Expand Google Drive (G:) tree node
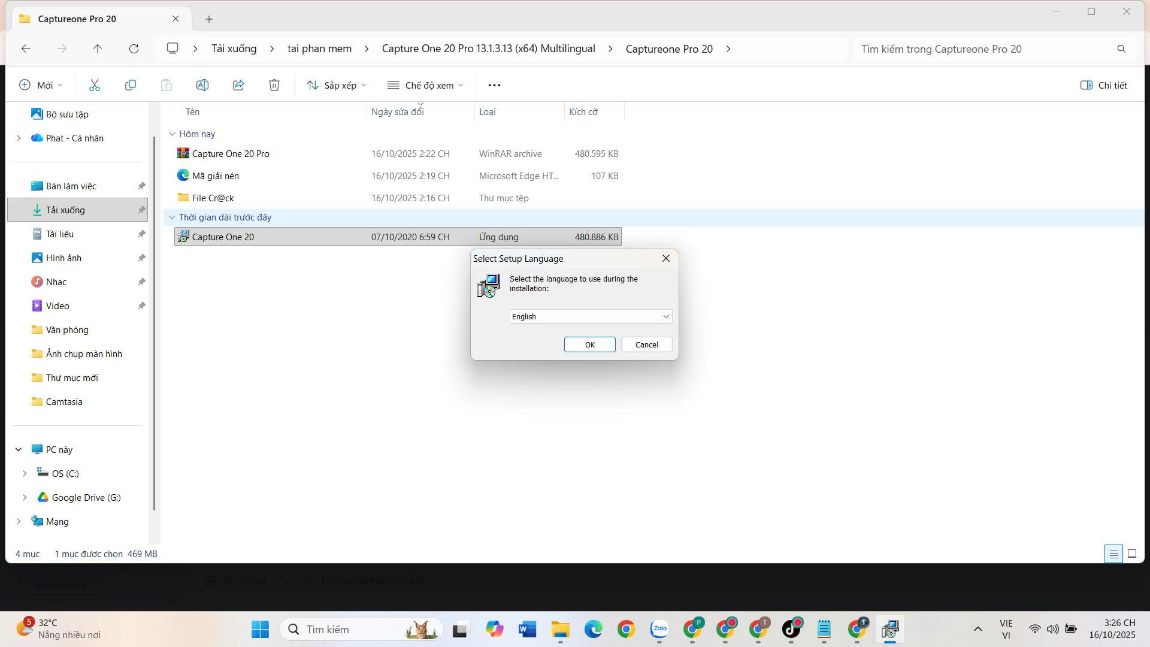 (25, 497)
